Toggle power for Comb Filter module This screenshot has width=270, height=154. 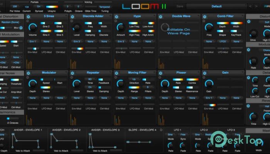pyautogui.click(x=205, y=17)
